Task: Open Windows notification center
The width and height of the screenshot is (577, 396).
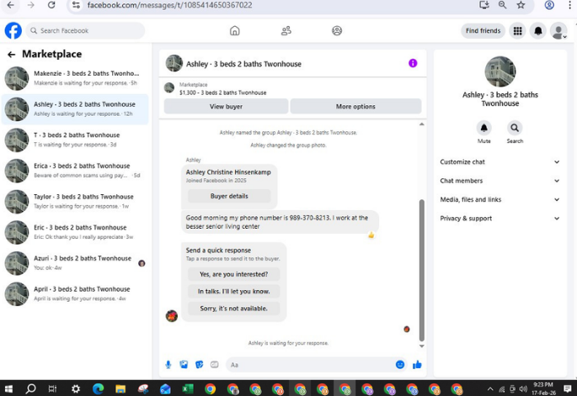Action: point(567,389)
